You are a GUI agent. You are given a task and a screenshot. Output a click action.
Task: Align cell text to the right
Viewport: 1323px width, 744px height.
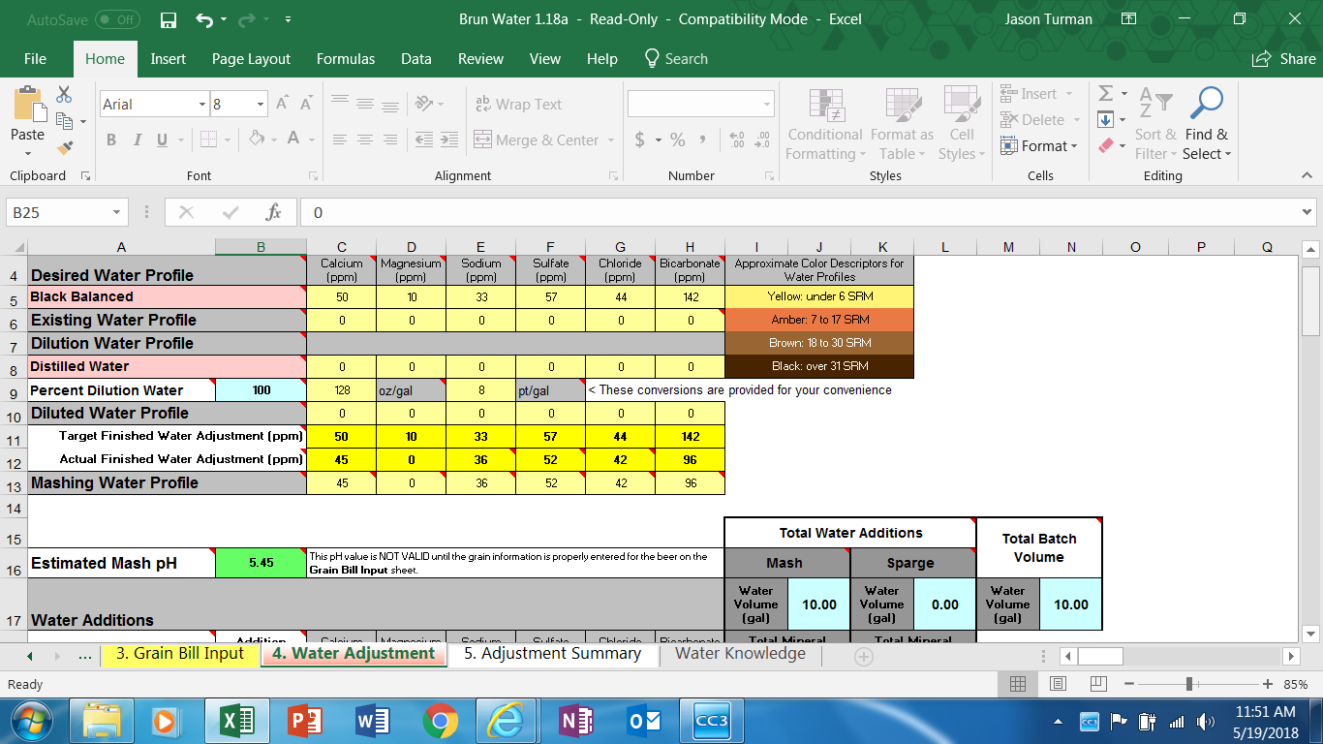(x=390, y=140)
